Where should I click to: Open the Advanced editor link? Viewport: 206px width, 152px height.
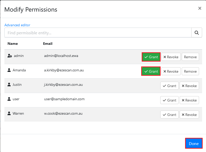[x=17, y=25]
